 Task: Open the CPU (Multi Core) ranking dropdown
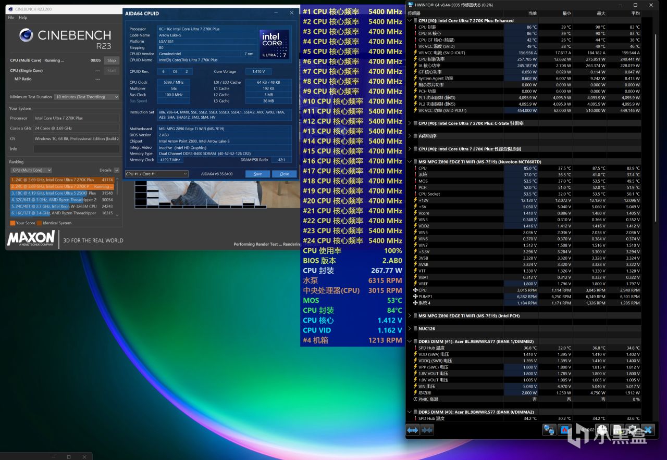31,170
